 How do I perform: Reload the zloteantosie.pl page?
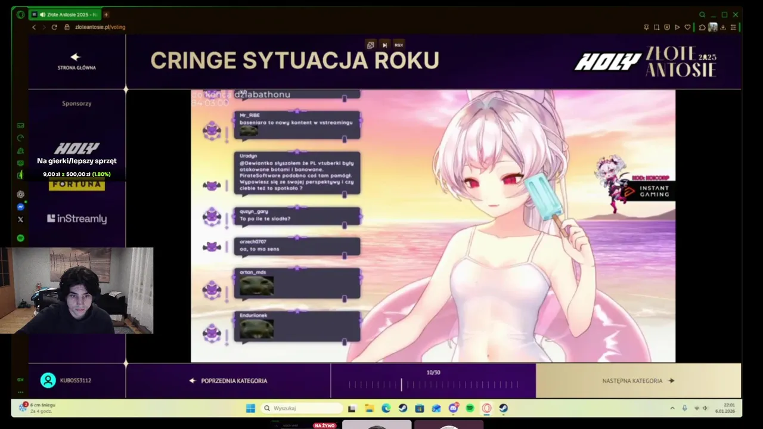tap(54, 27)
